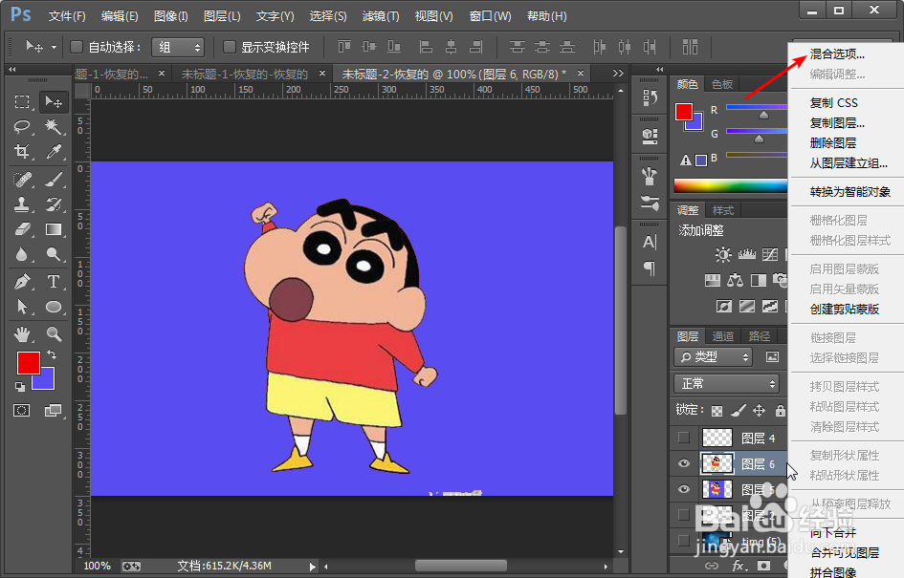Choose 混合选项... from context menu
The width and height of the screenshot is (904, 578).
click(x=837, y=54)
